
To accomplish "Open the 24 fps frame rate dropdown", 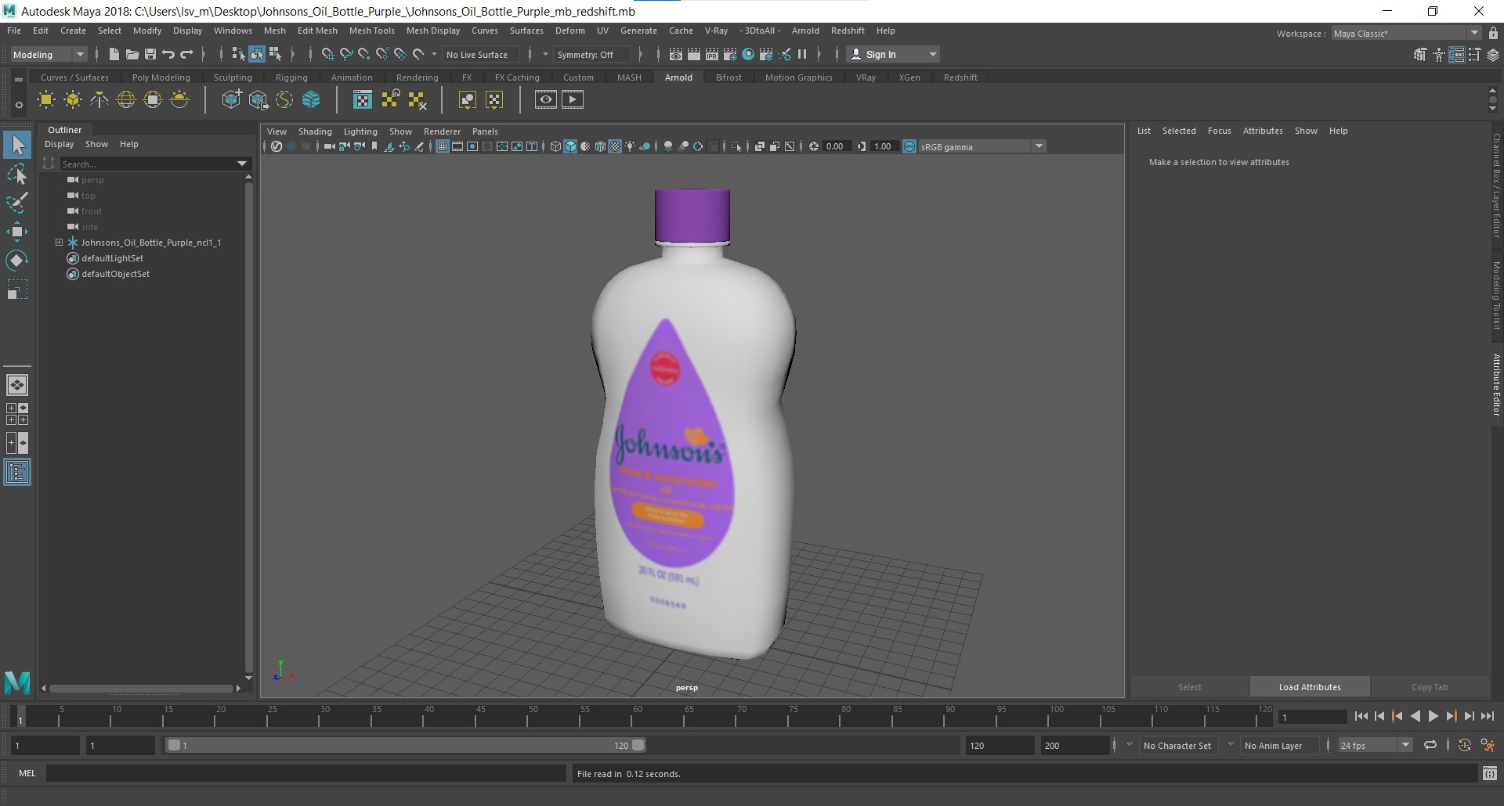I will [1375, 745].
